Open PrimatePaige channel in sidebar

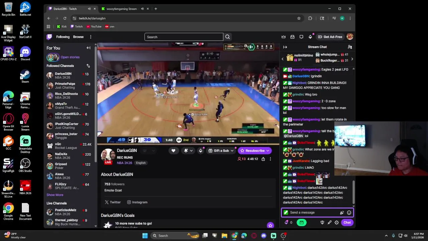click(x=69, y=86)
